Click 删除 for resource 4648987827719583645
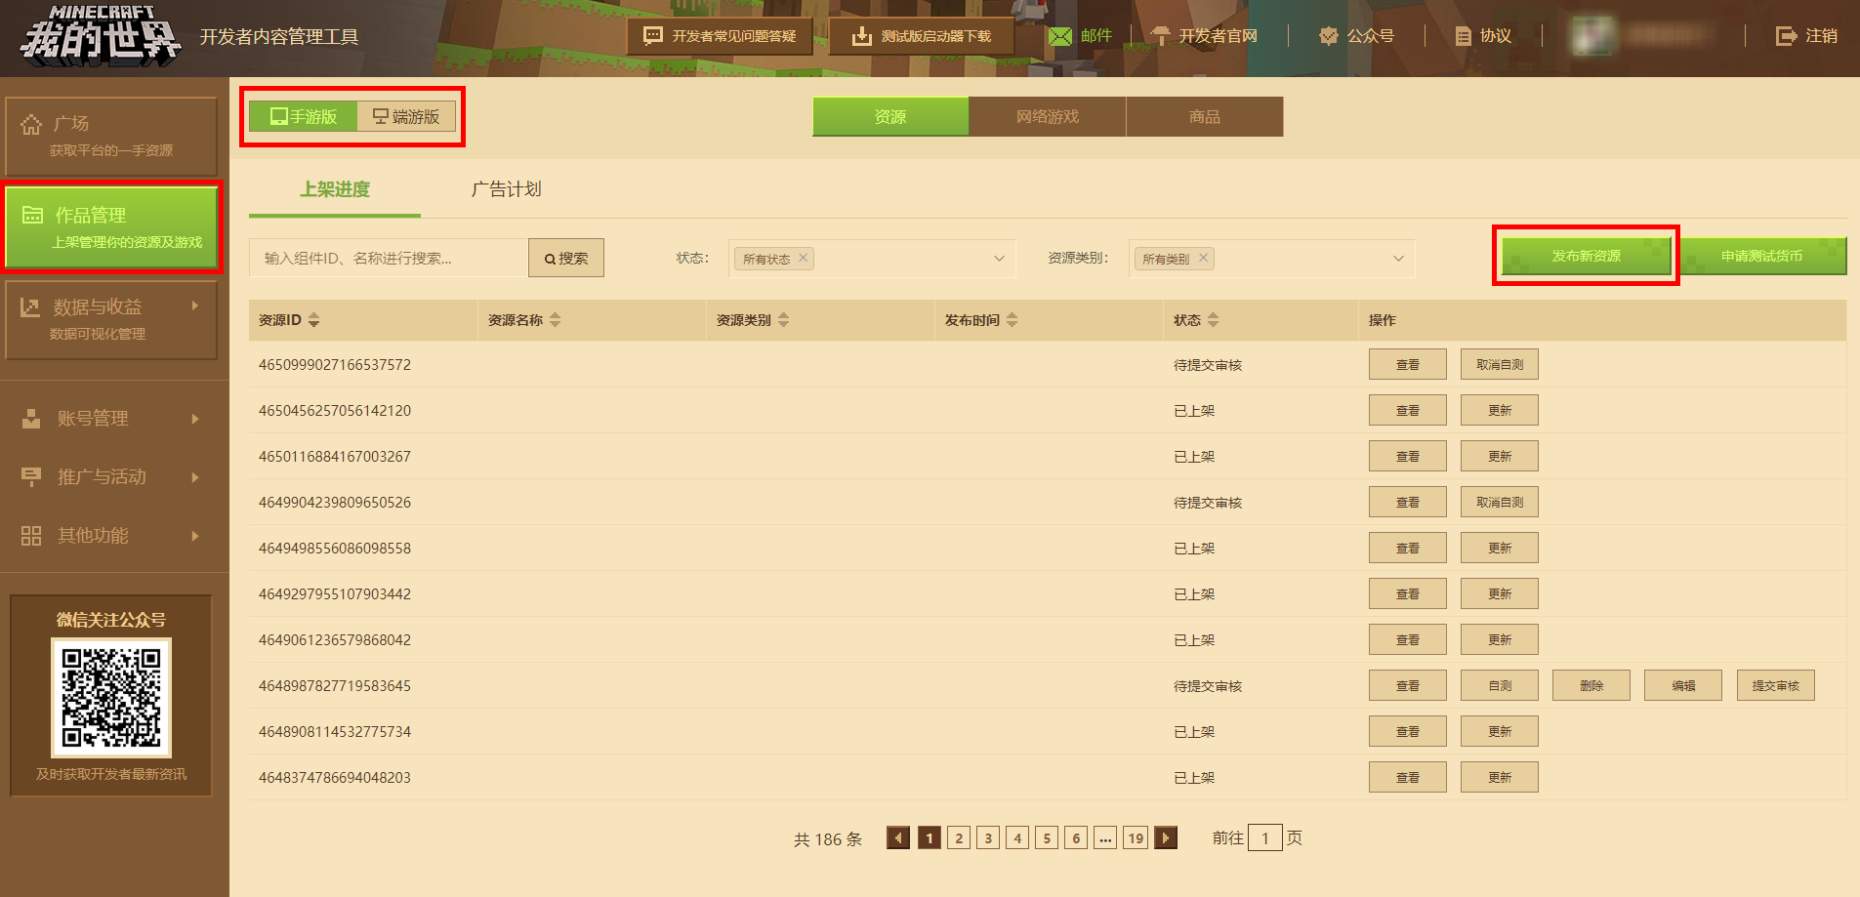1860x897 pixels. (1591, 686)
